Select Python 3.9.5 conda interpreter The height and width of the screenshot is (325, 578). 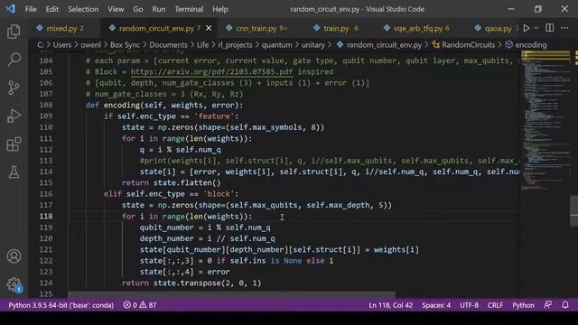point(61,305)
